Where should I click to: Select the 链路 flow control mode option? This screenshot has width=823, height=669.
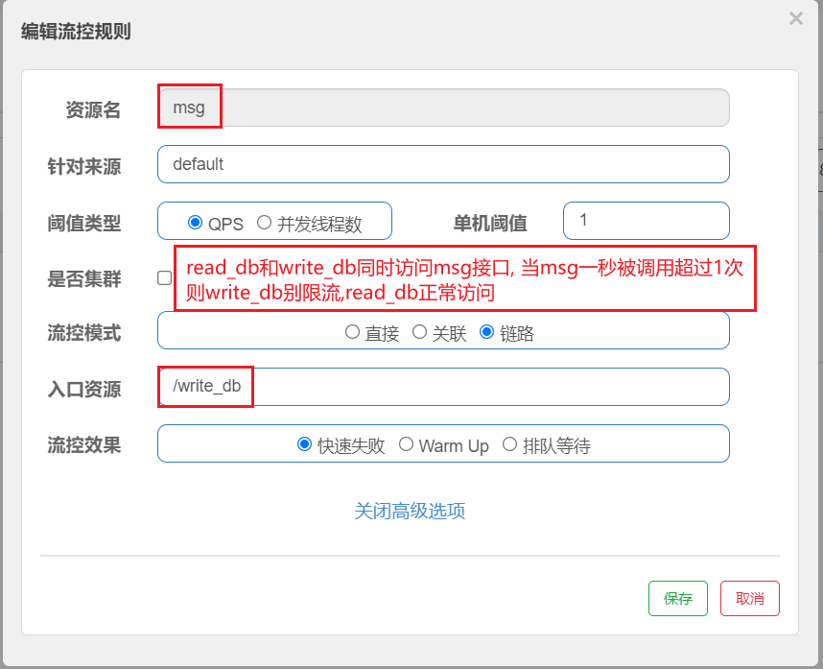tap(487, 330)
